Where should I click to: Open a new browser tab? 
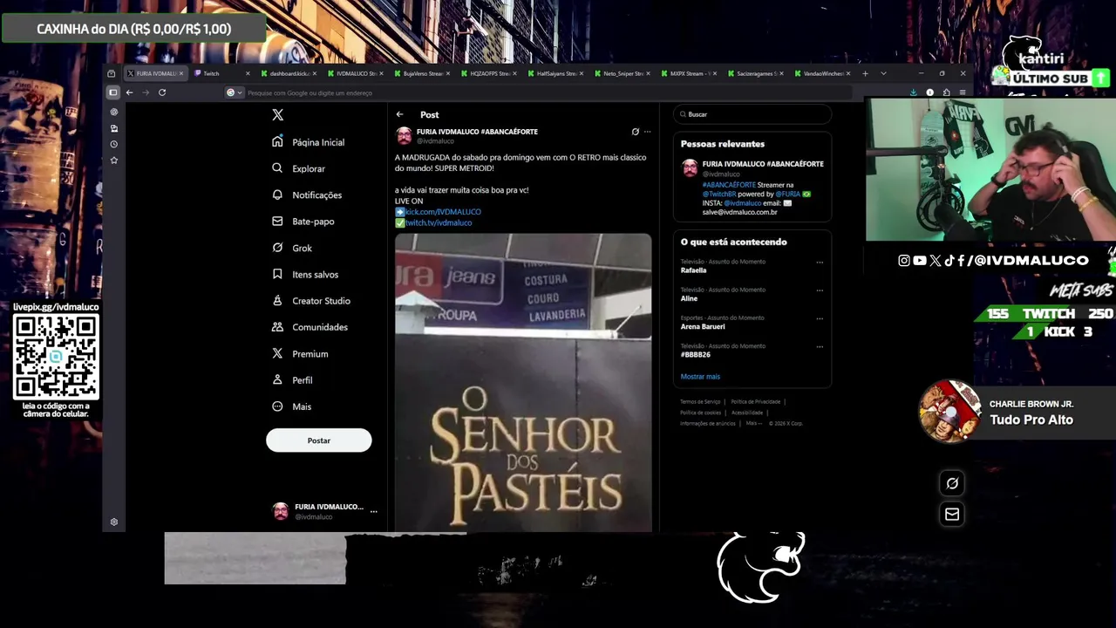[x=865, y=73]
